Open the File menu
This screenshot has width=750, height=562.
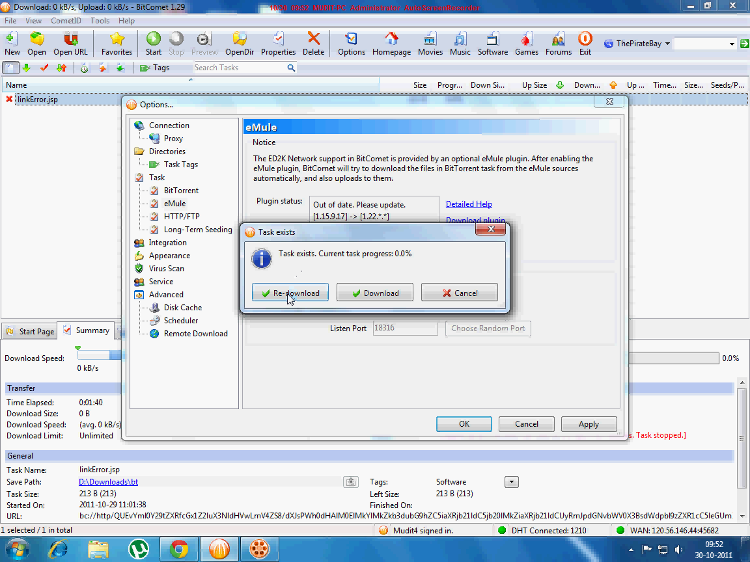[x=10, y=21]
